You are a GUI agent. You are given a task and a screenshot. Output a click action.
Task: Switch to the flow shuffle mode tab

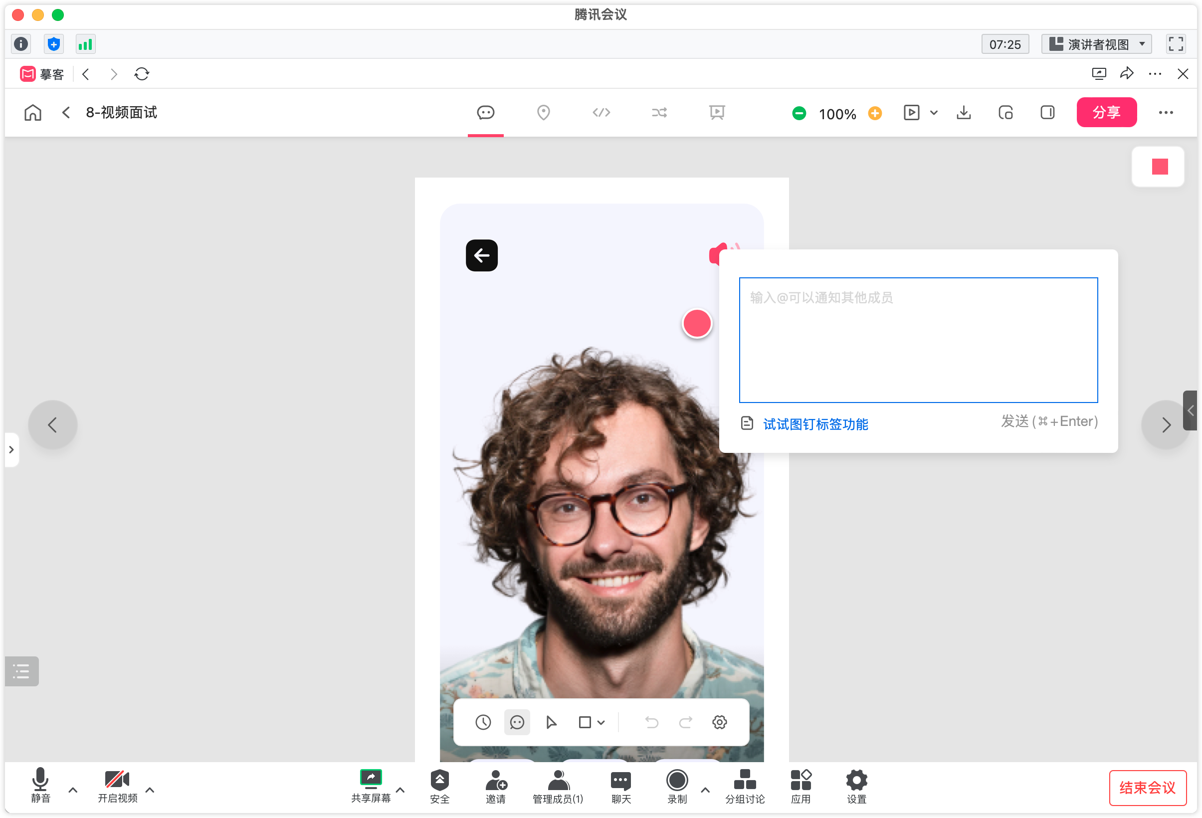click(x=659, y=112)
